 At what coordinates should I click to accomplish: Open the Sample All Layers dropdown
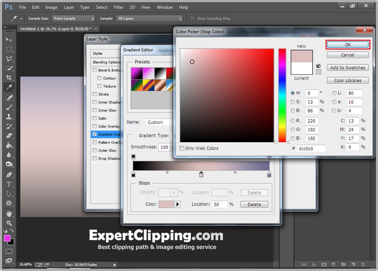(149, 19)
